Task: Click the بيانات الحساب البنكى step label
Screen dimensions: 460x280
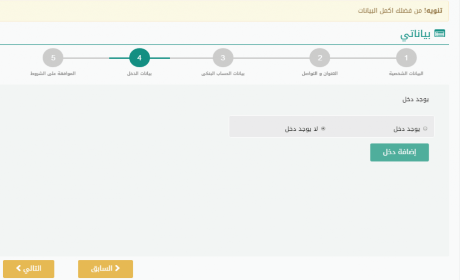Action: [223, 74]
